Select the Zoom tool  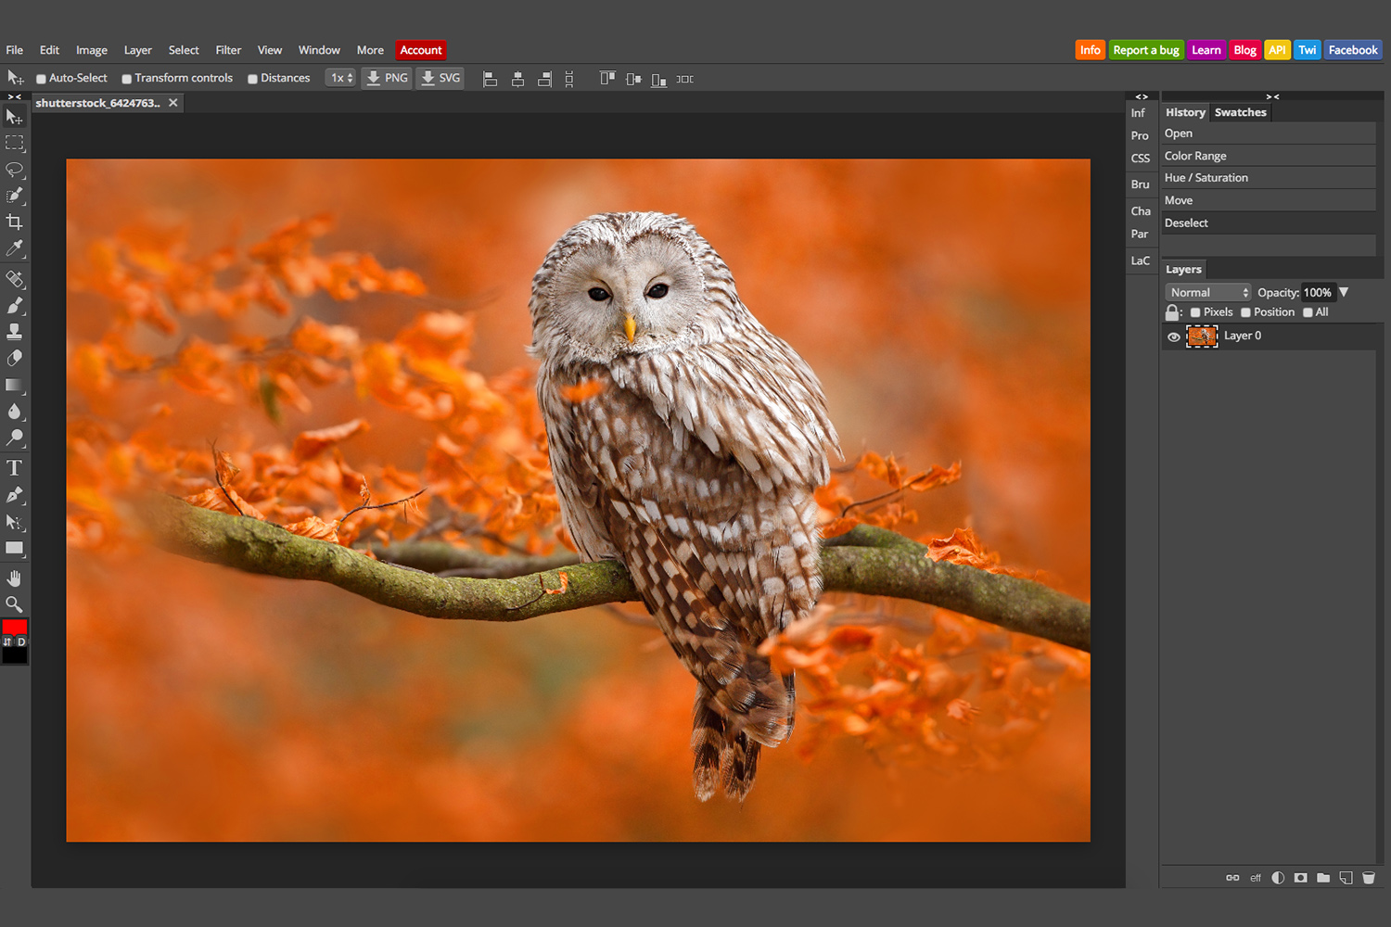click(15, 604)
